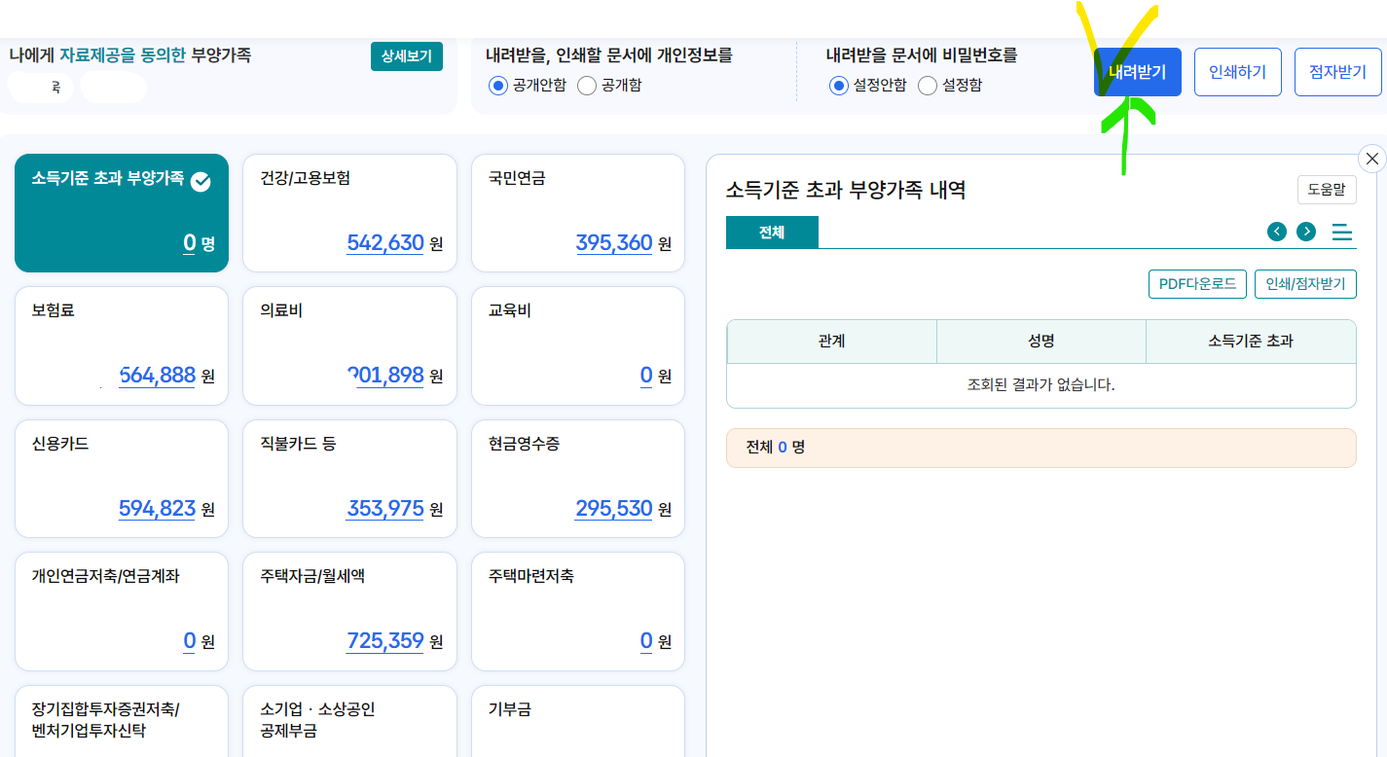Select 공개안함 for personal information
The width and height of the screenshot is (1387, 757).
pos(498,86)
